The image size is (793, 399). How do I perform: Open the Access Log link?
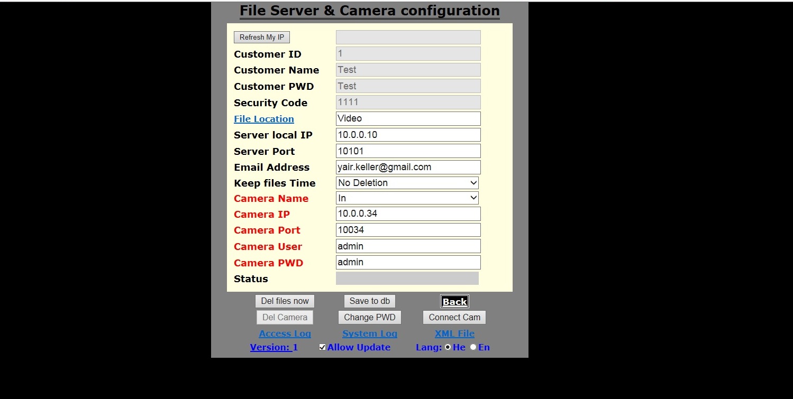click(x=285, y=334)
